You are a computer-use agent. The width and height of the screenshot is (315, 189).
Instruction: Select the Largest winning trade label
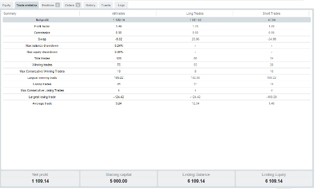click(x=42, y=78)
